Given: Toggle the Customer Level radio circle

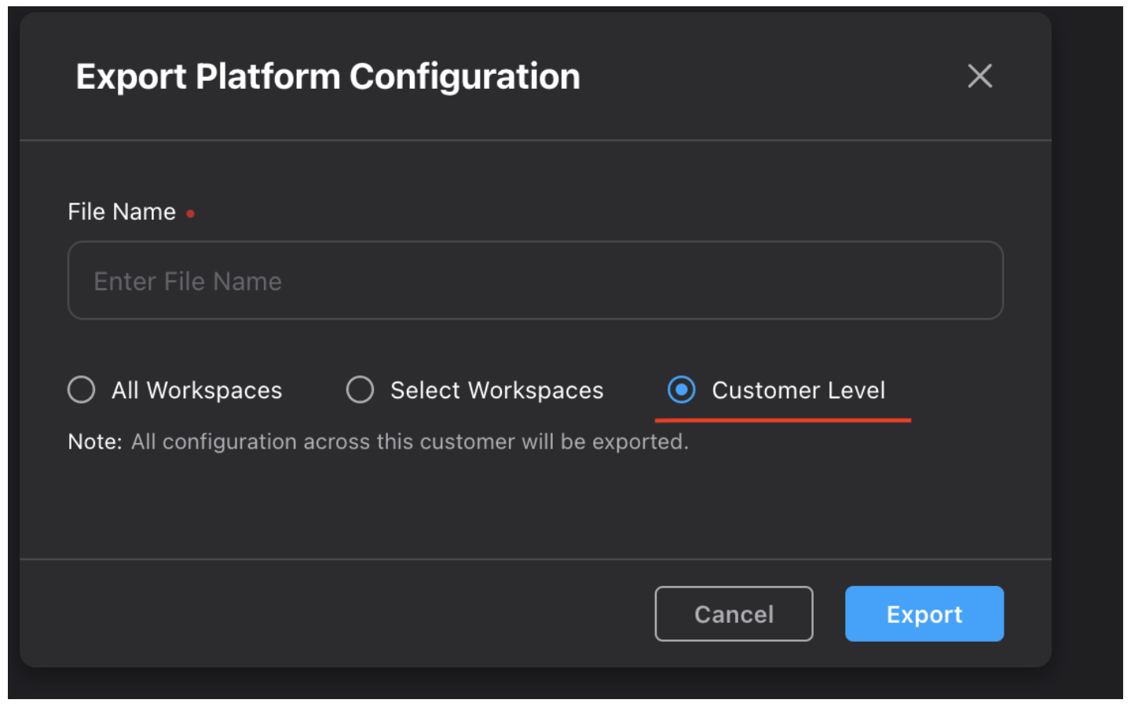Looking at the screenshot, I should [681, 390].
